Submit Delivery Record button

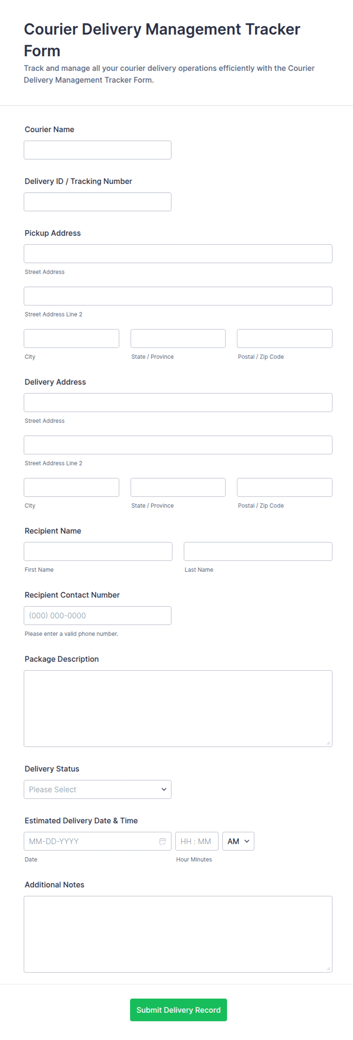tap(178, 1010)
